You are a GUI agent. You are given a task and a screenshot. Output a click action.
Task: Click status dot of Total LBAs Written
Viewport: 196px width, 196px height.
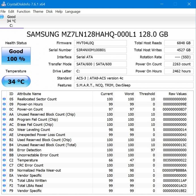(4, 180)
